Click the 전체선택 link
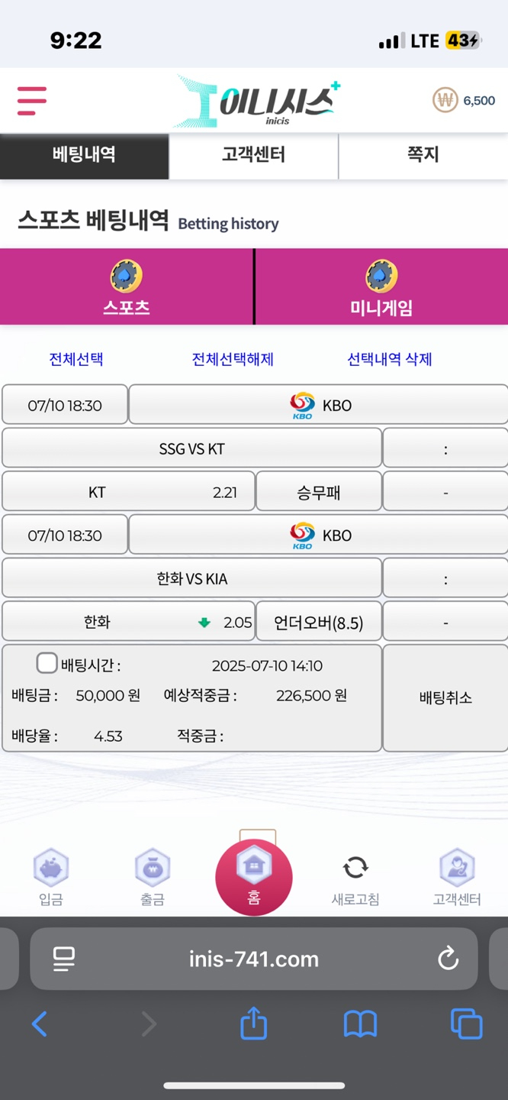 point(76,359)
